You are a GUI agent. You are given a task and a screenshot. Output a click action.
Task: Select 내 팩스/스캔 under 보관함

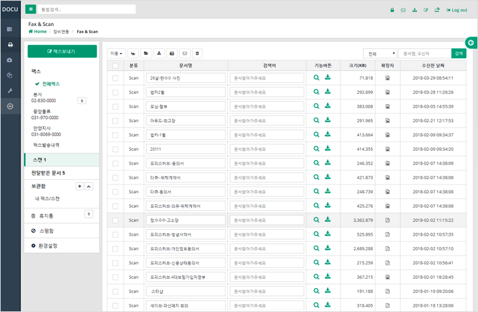tap(47, 198)
